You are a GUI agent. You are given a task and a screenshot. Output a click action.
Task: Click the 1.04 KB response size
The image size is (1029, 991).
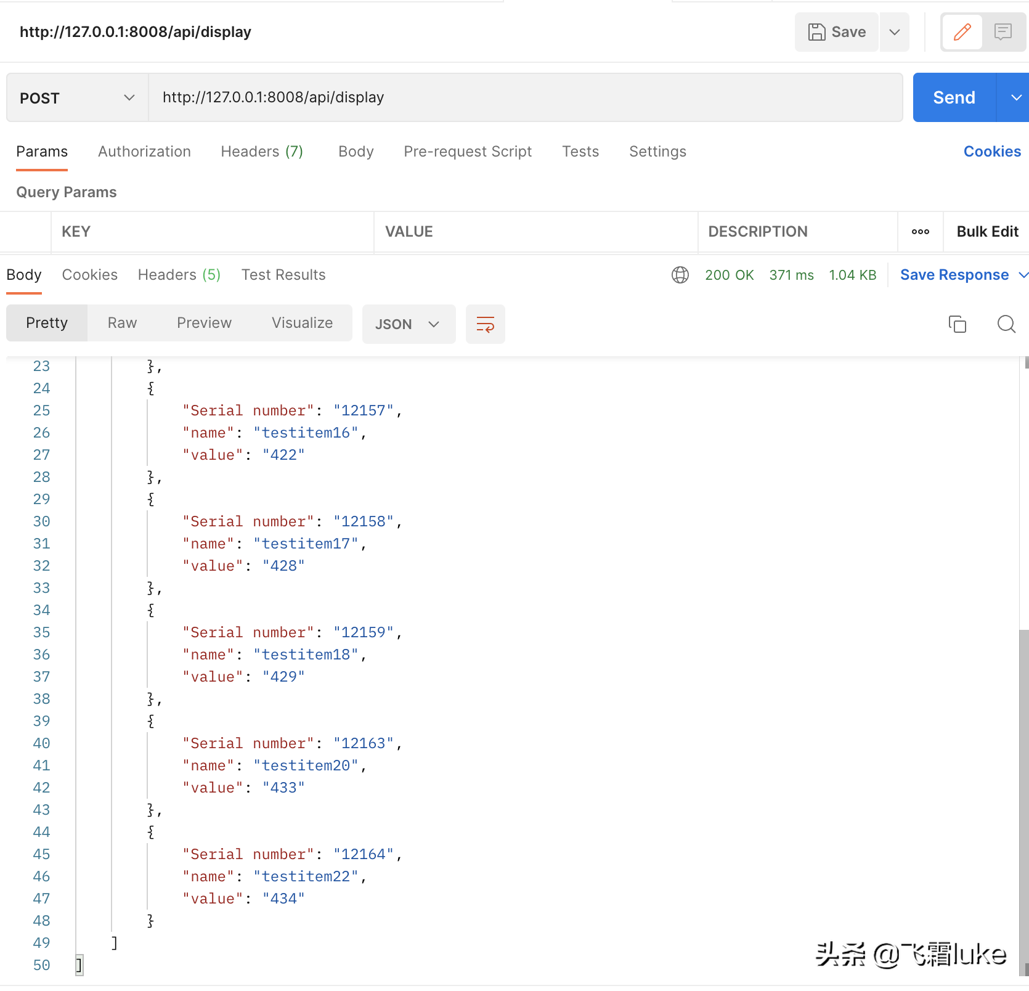tap(852, 275)
